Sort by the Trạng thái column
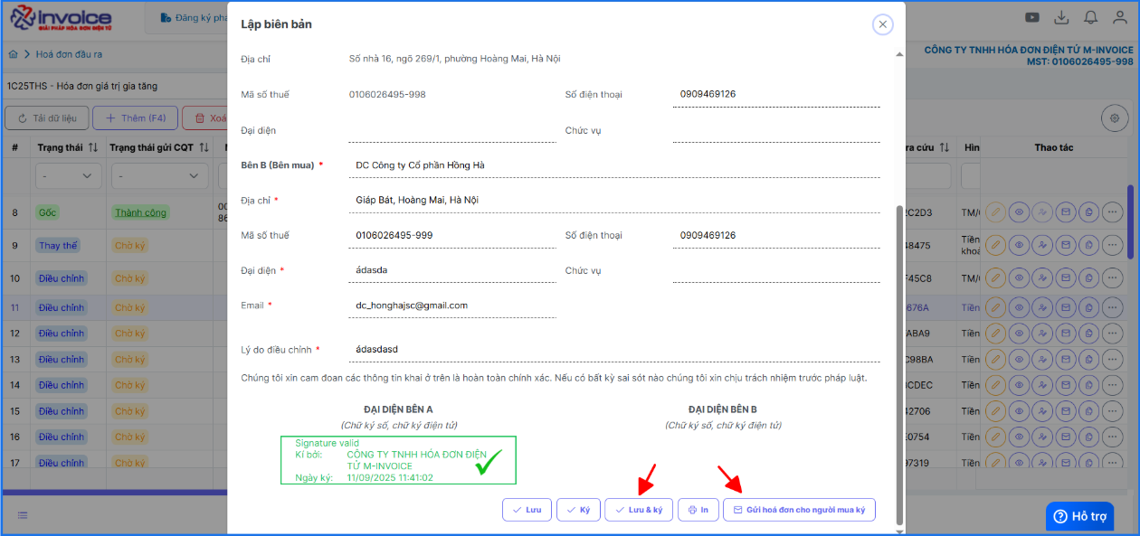This screenshot has width=1140, height=536. tap(94, 147)
